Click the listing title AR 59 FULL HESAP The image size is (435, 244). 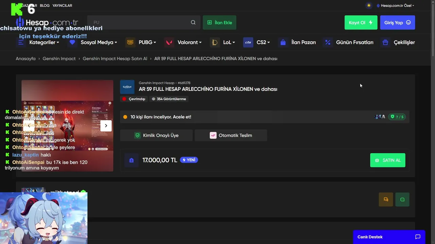[x=208, y=89]
